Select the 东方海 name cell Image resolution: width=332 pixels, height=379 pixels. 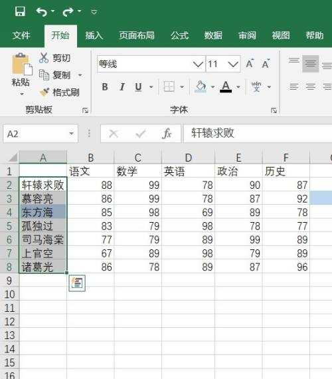coord(43,212)
